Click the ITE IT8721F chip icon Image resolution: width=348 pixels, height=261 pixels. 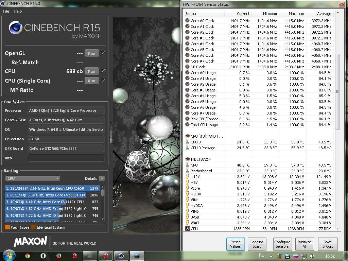point(188,159)
